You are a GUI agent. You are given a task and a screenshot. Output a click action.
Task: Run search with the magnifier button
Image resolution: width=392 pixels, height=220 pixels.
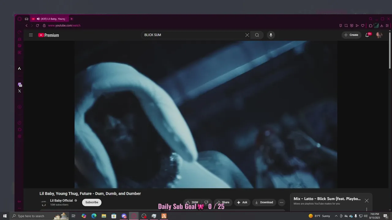coord(257,35)
